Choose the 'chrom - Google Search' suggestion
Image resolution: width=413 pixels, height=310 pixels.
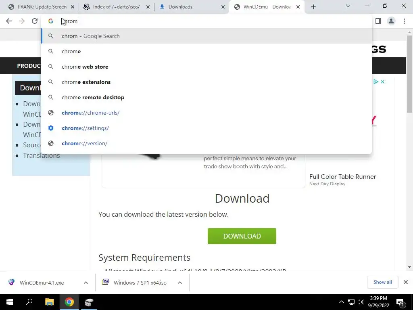(x=206, y=36)
